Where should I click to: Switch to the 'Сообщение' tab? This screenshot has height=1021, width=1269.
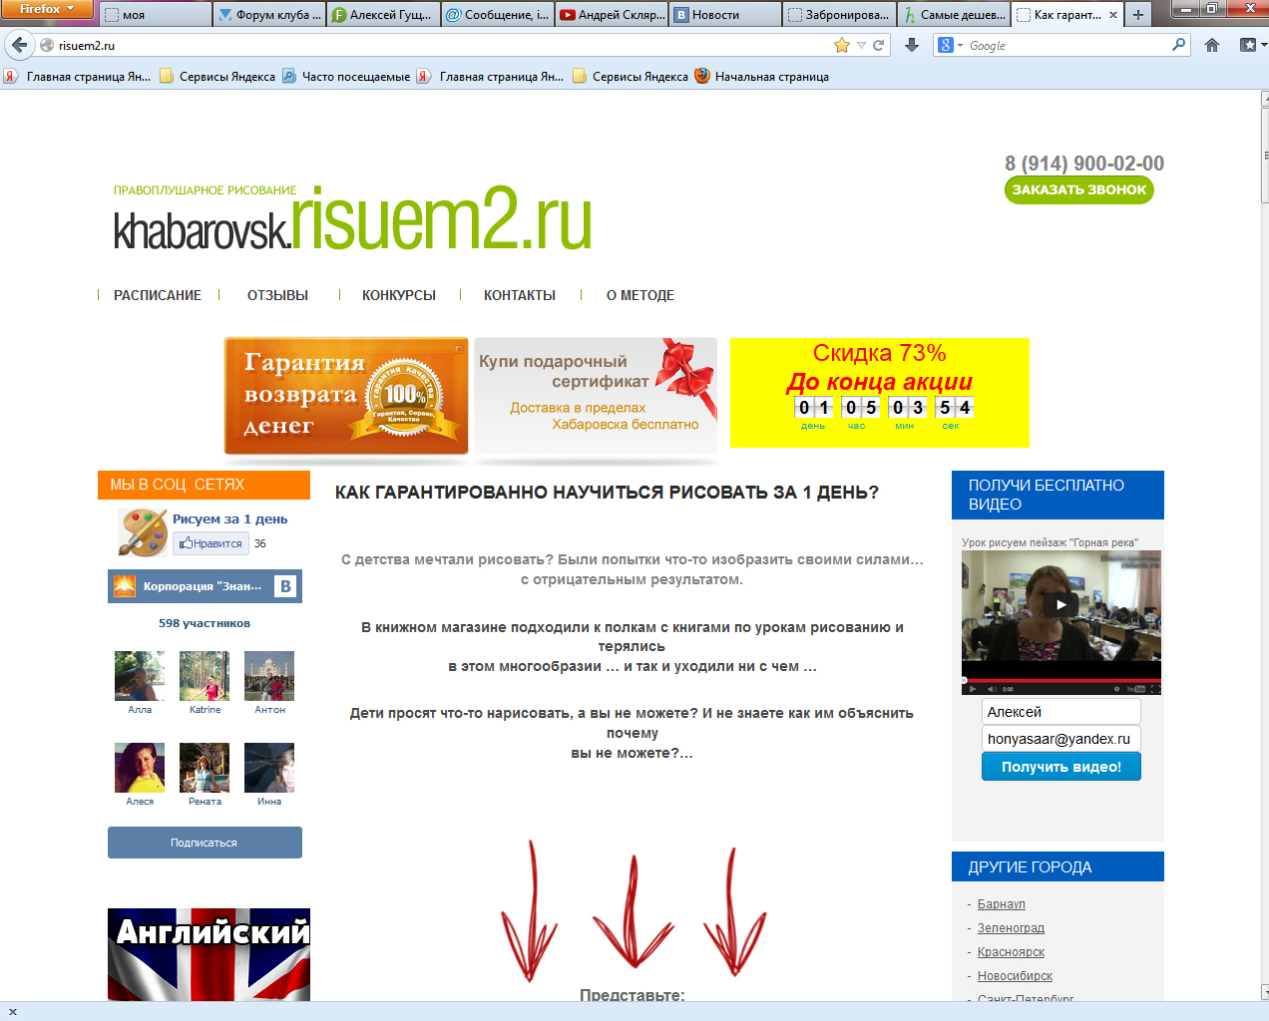(497, 15)
